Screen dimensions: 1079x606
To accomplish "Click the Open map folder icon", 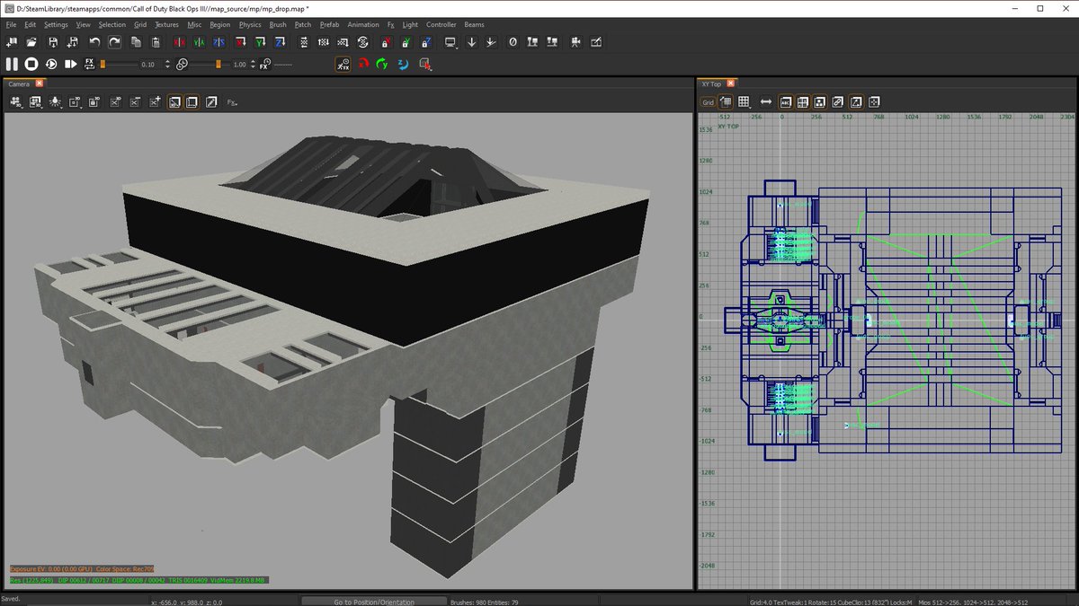I will click(x=31, y=42).
